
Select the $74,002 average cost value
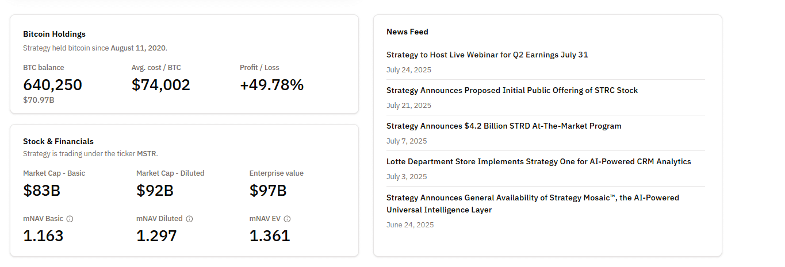click(160, 85)
